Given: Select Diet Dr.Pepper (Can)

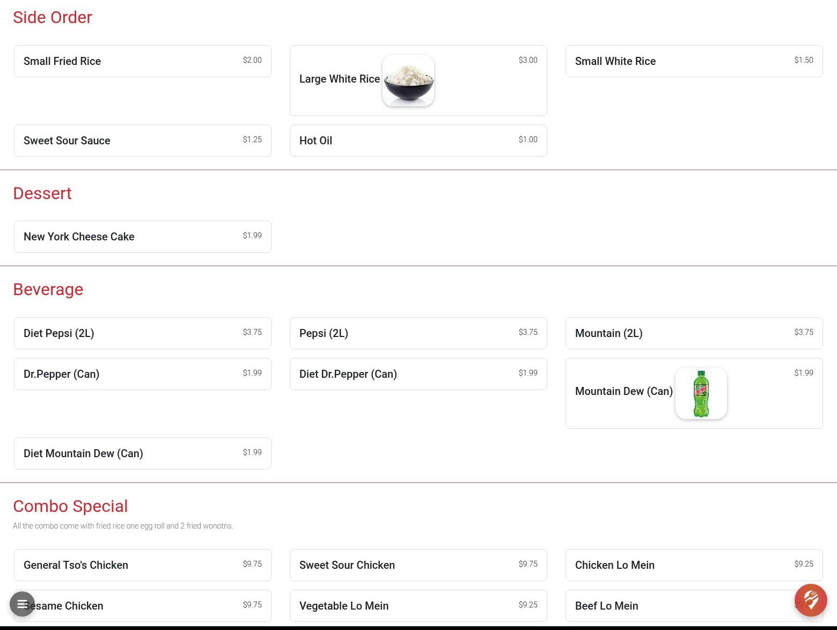Looking at the screenshot, I should (x=418, y=374).
